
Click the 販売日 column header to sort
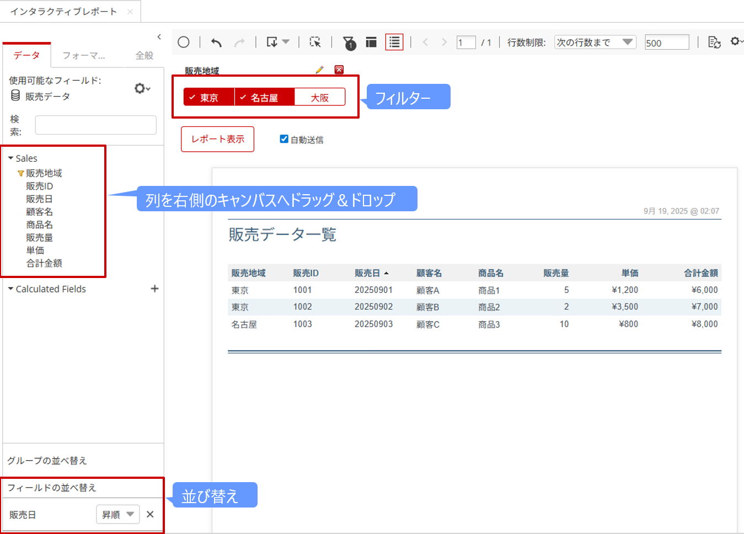click(367, 273)
